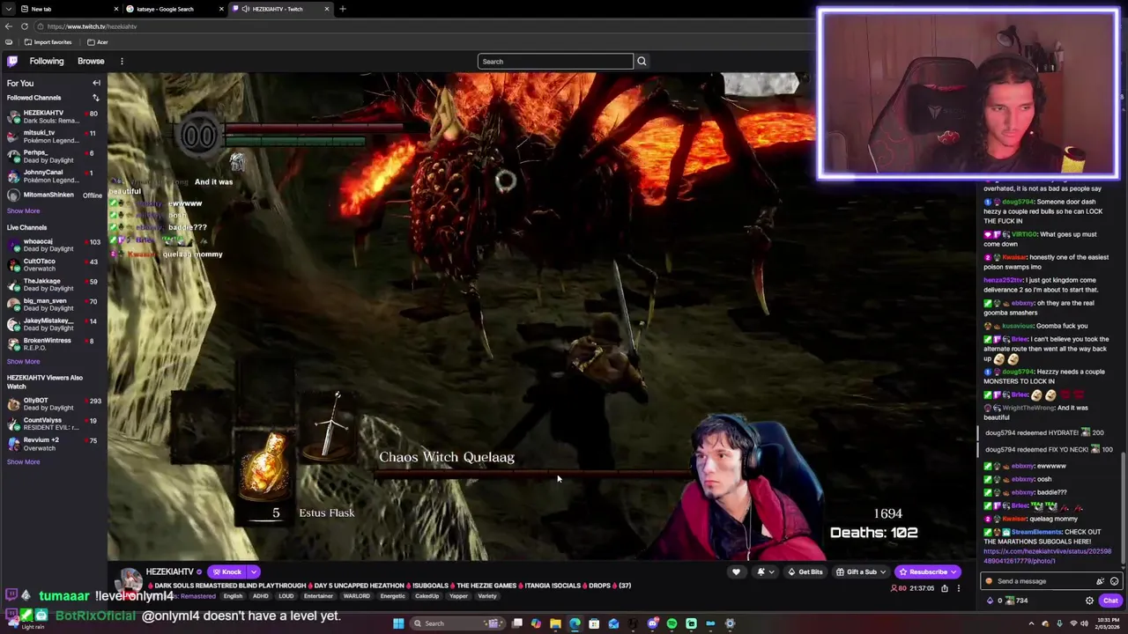
Task: Share the stream via share icon
Action: click(944, 588)
